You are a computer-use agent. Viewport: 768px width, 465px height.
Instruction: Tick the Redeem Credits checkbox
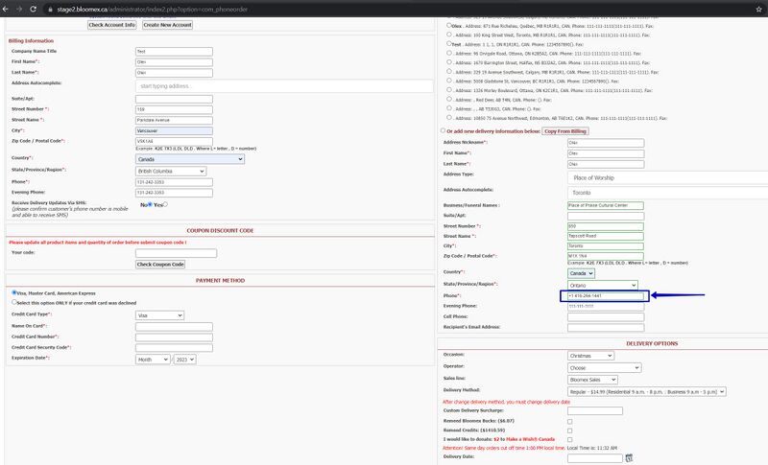tap(569, 430)
